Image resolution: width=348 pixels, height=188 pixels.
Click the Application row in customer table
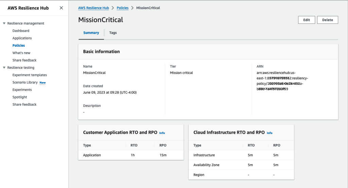[131, 155]
